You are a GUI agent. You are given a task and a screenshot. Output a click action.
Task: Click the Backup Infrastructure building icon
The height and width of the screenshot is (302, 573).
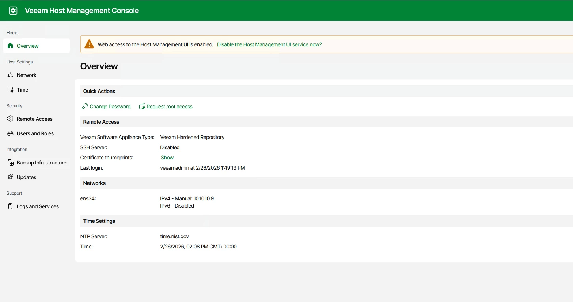tap(10, 163)
